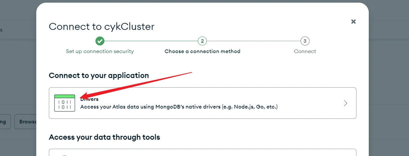The image size is (409, 156).
Task: Click the Access your data through tools heading
Action: click(104, 137)
